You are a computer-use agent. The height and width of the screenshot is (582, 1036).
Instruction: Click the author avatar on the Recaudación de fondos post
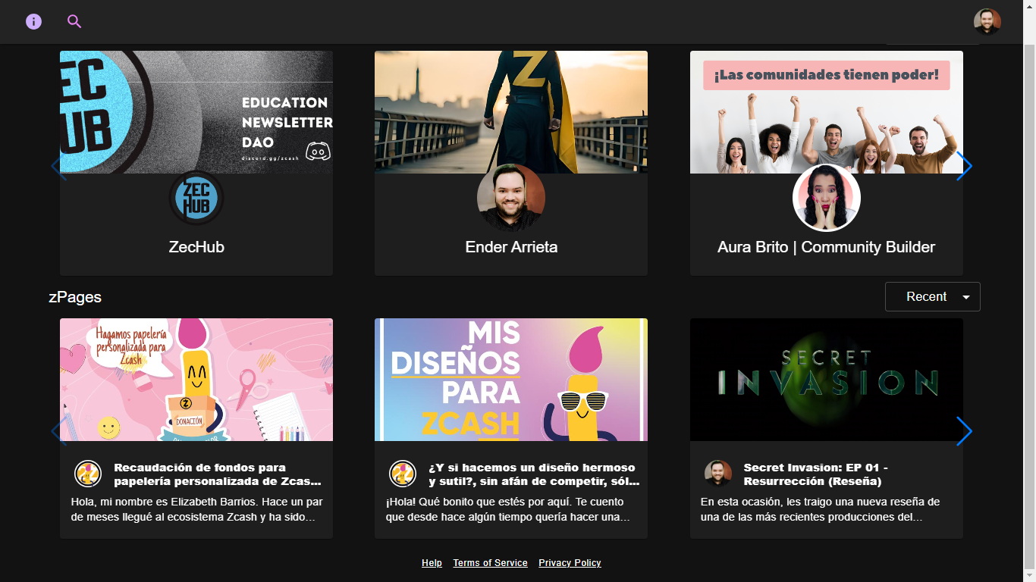coord(88,474)
